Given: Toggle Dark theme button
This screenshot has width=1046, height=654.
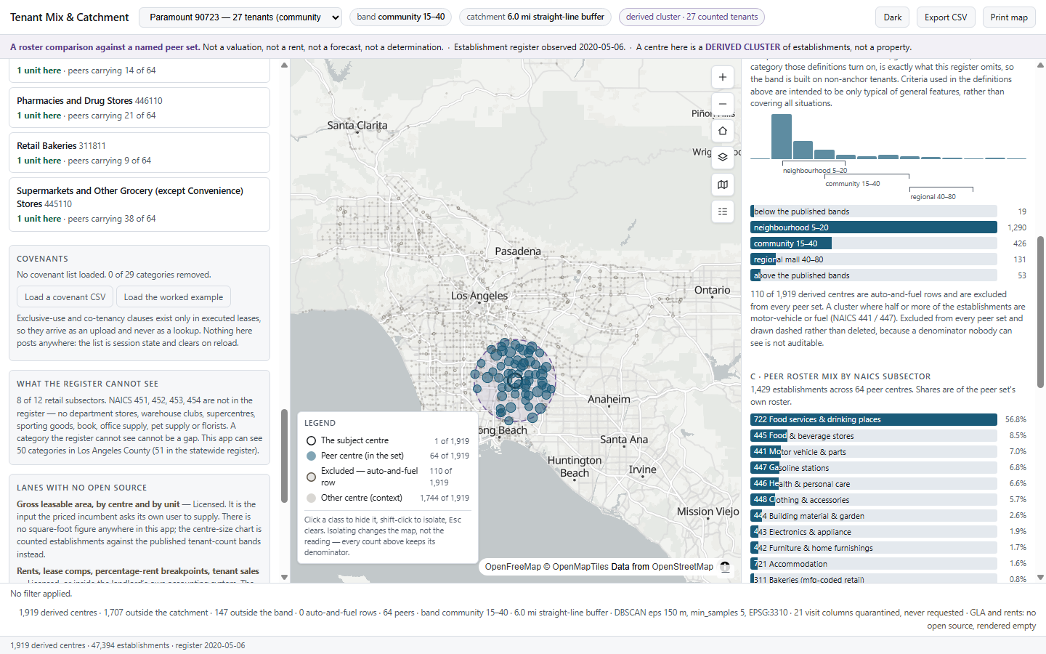Looking at the screenshot, I should pyautogui.click(x=893, y=17).
